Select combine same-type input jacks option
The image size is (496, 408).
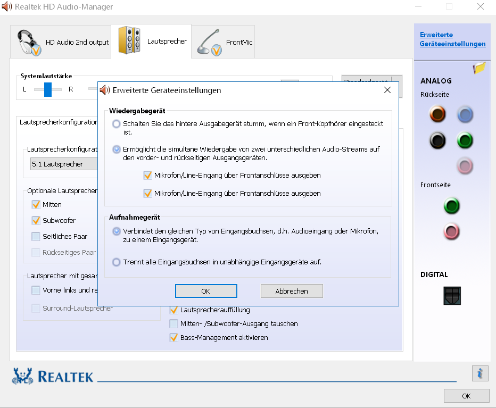click(x=117, y=231)
